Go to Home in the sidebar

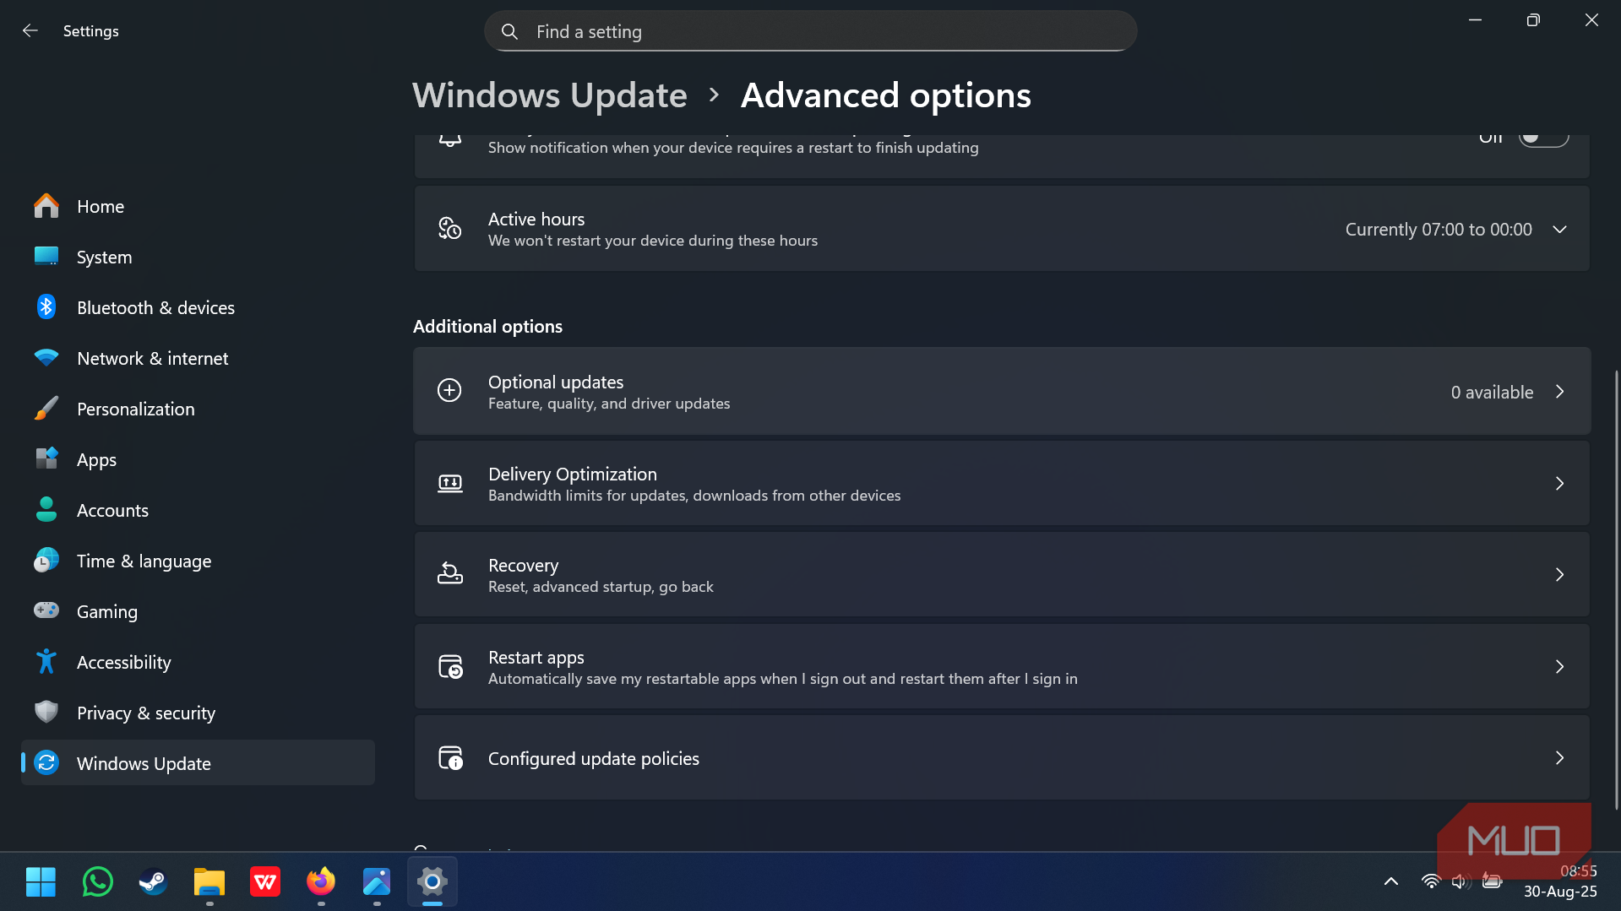pyautogui.click(x=198, y=206)
